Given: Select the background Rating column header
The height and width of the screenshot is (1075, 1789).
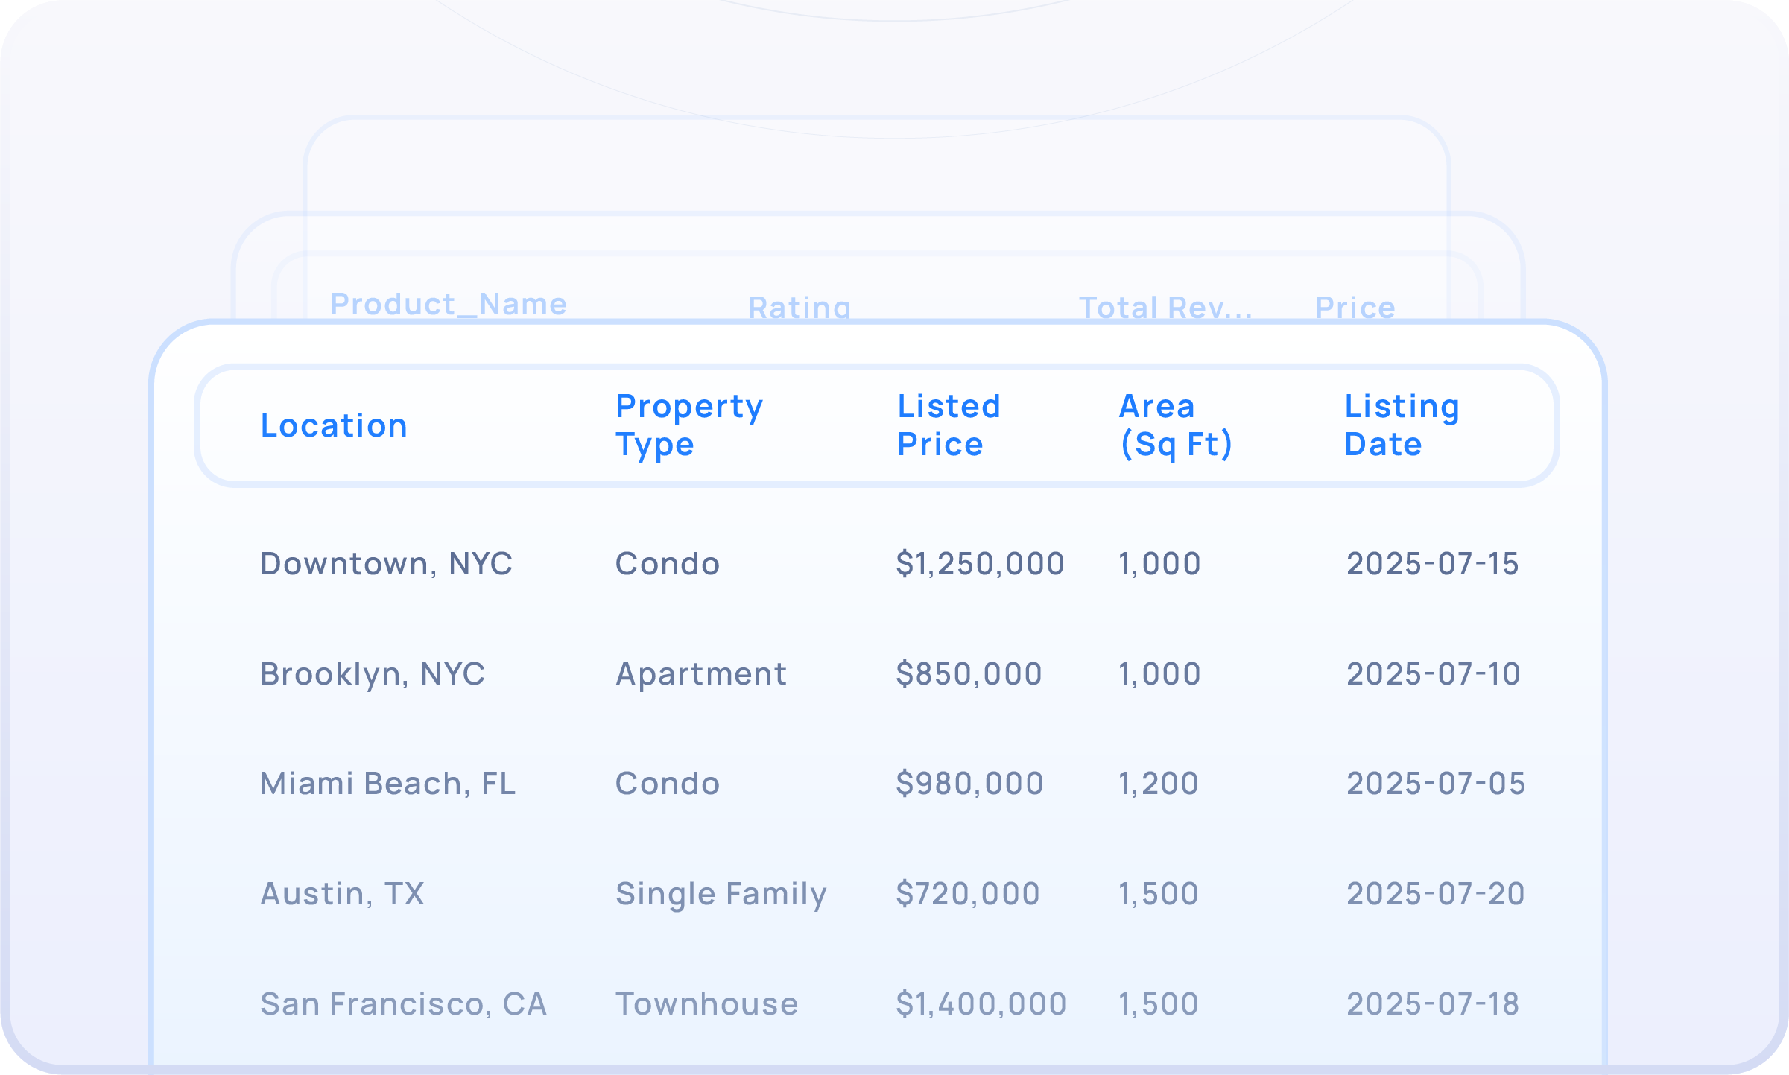Looking at the screenshot, I should point(799,308).
